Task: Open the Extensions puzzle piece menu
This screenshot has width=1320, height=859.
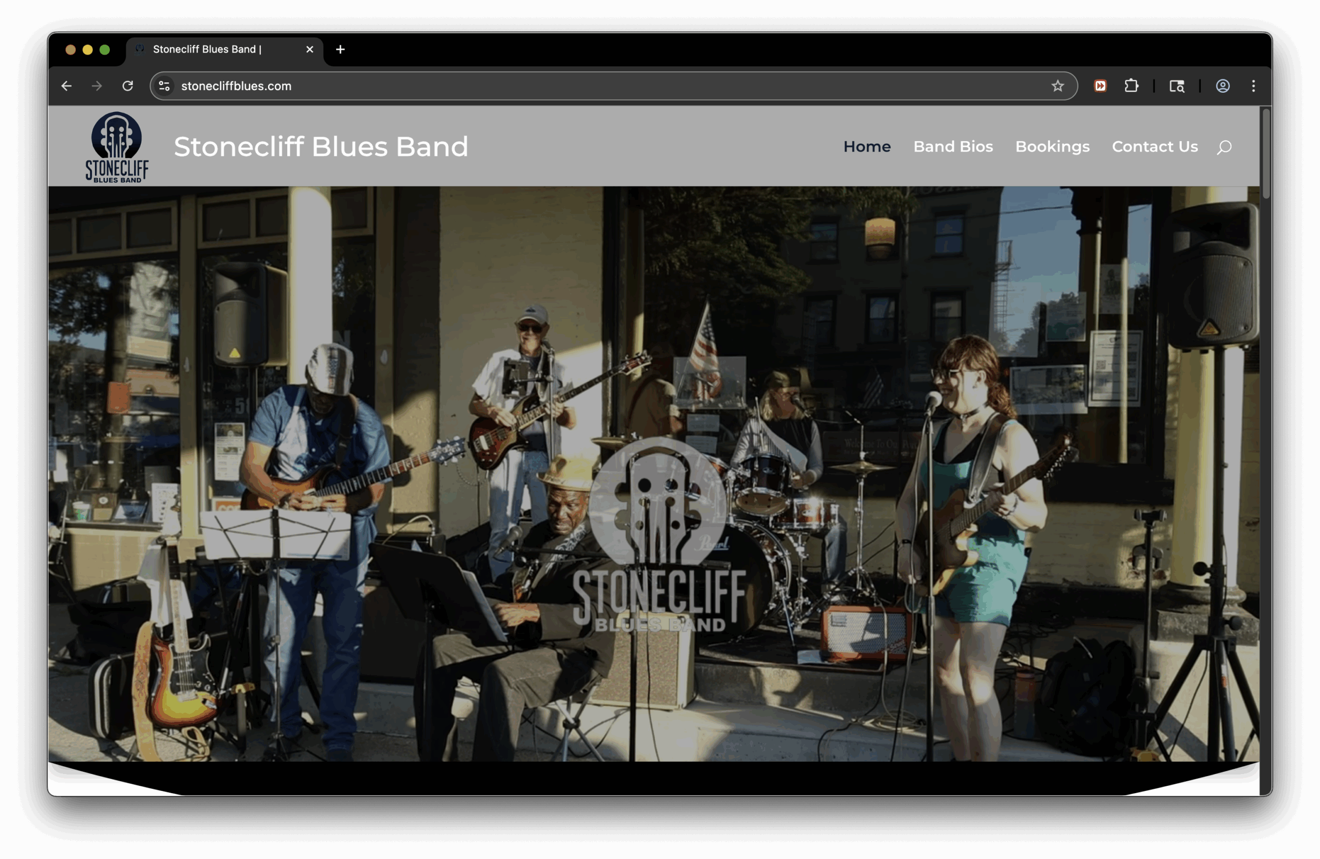Action: 1131,86
